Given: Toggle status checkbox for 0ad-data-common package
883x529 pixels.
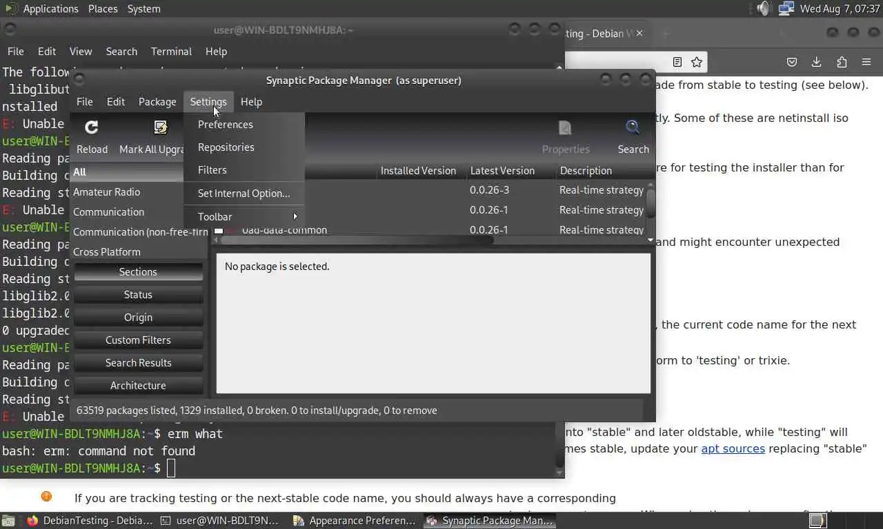Looking at the screenshot, I should coord(219,230).
